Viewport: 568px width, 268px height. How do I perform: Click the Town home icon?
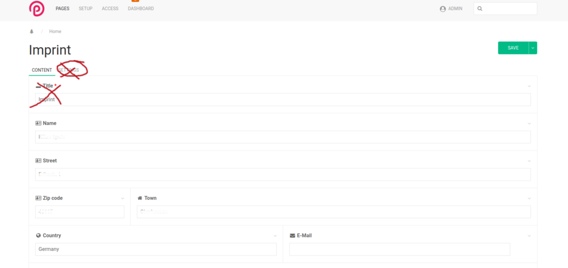click(x=140, y=198)
